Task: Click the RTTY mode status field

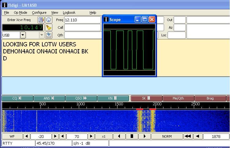Action: [x=18, y=143]
